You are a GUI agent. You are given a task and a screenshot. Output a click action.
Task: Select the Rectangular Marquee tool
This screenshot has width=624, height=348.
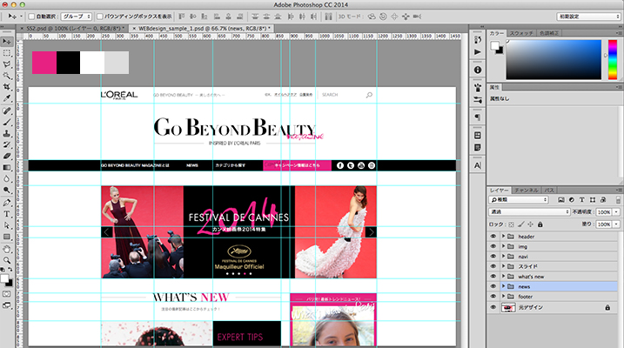click(7, 53)
